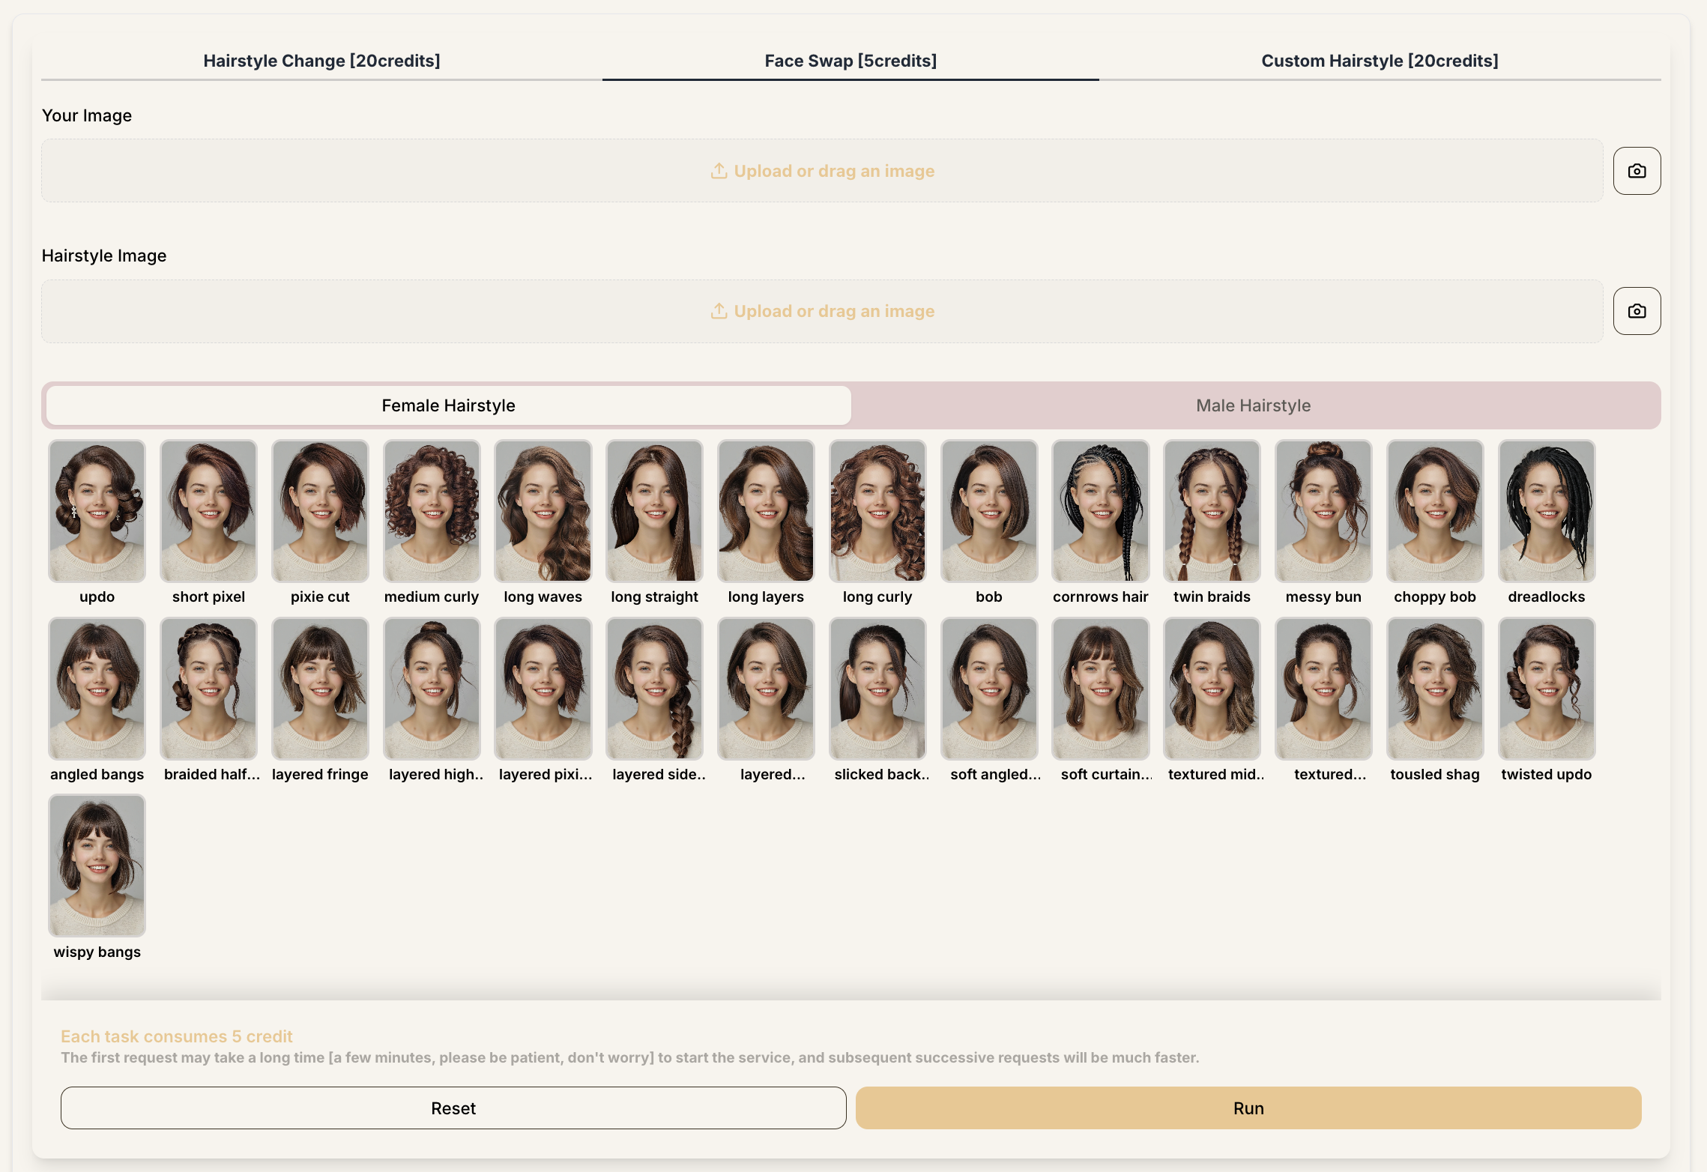
Task: Choose the twin braids thumbnail
Action: 1212,511
